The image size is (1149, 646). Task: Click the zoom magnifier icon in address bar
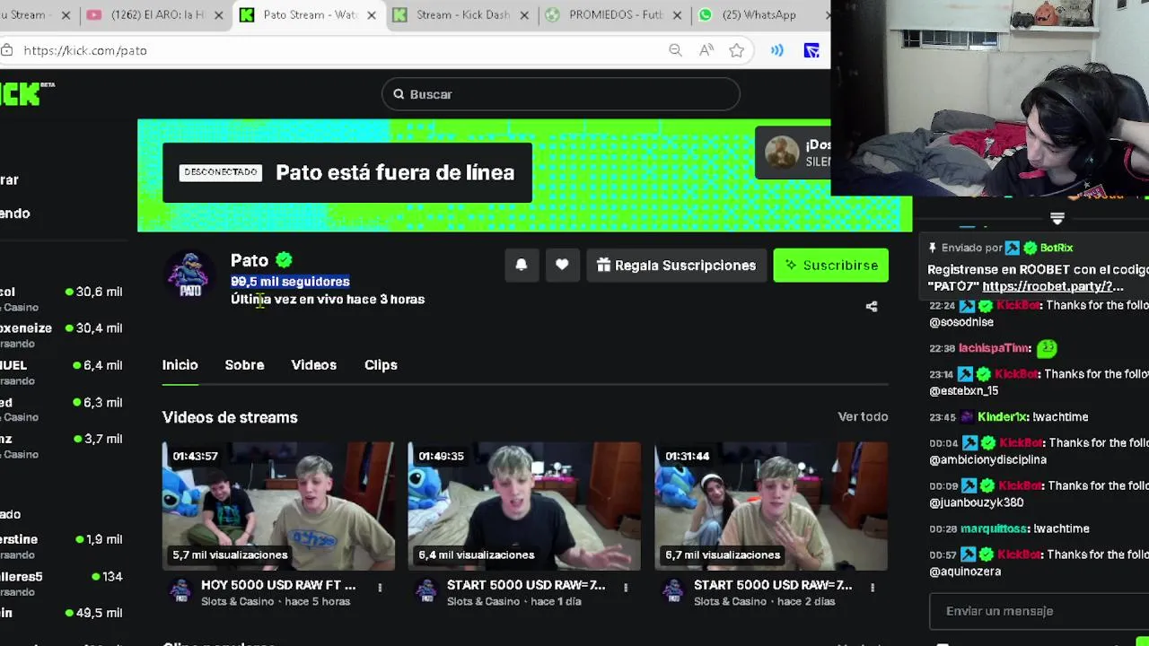click(x=675, y=50)
